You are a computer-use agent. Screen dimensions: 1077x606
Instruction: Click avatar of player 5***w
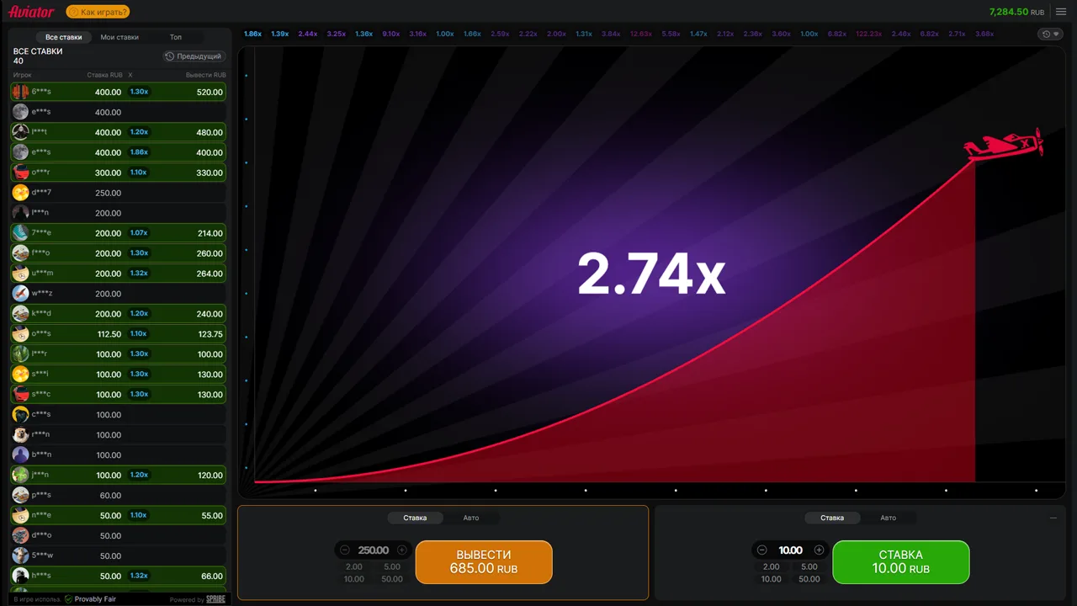(21, 555)
